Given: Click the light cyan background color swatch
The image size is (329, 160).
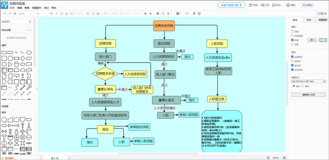Looking at the screenshot, I should tap(323, 40).
